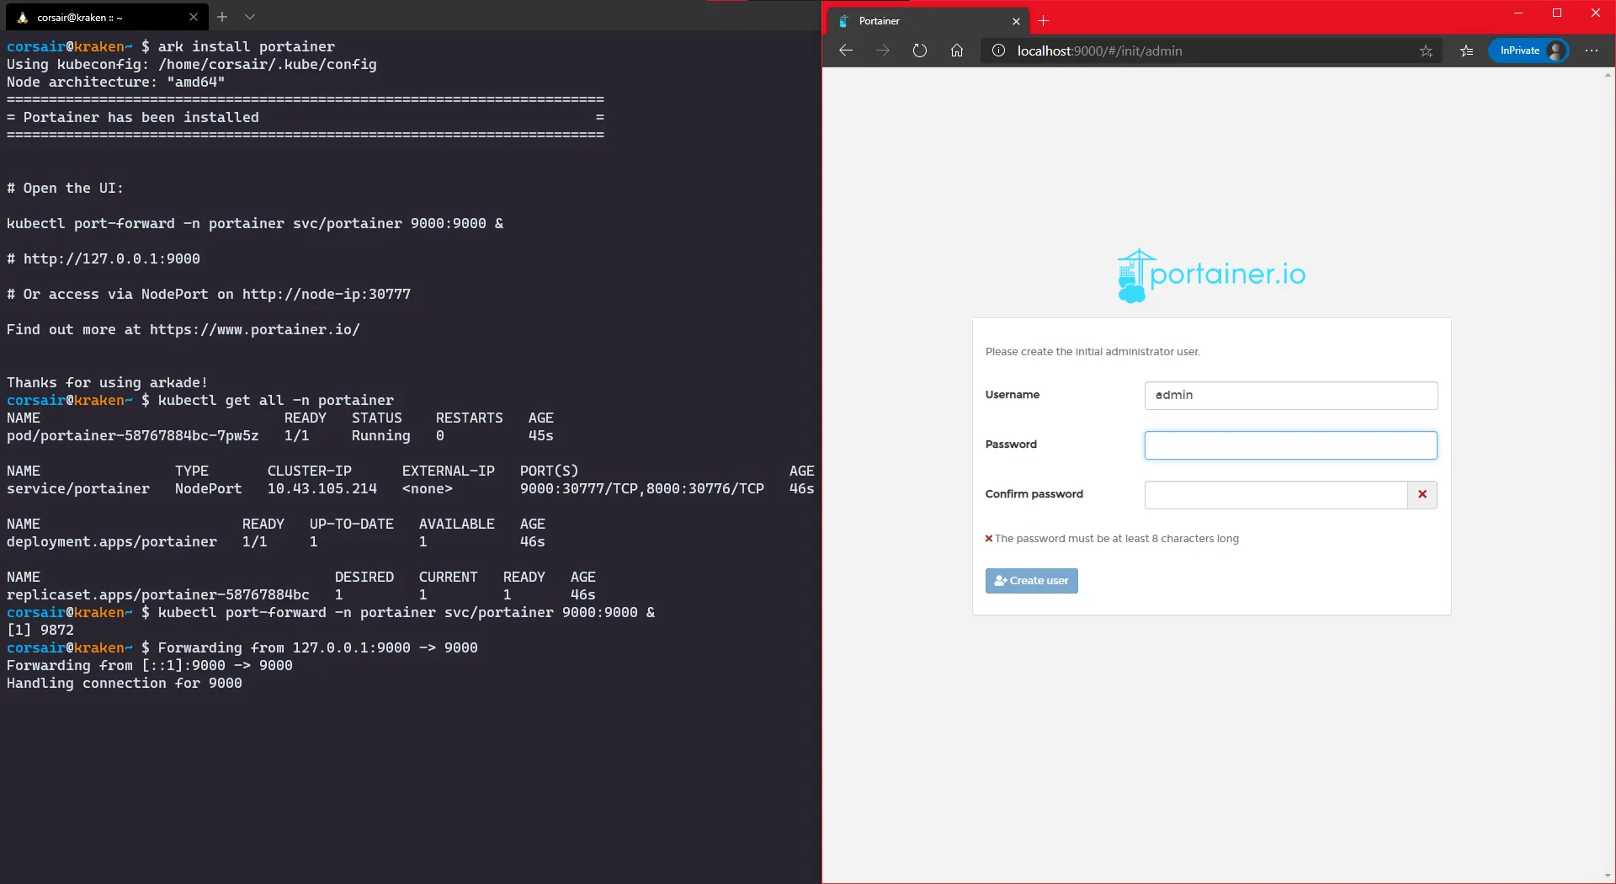Go to the browser home page

(957, 51)
